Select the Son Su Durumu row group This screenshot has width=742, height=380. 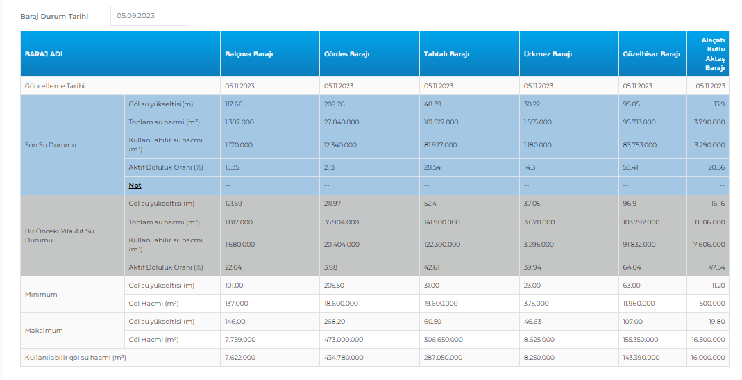[51, 145]
